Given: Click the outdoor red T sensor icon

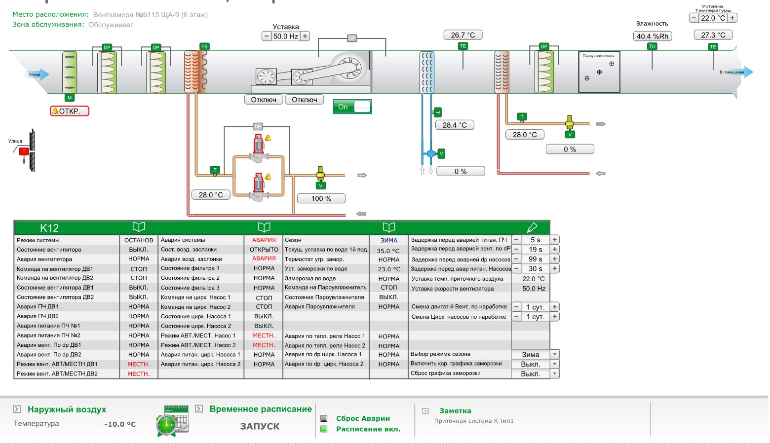Looking at the screenshot, I should (x=23, y=151).
